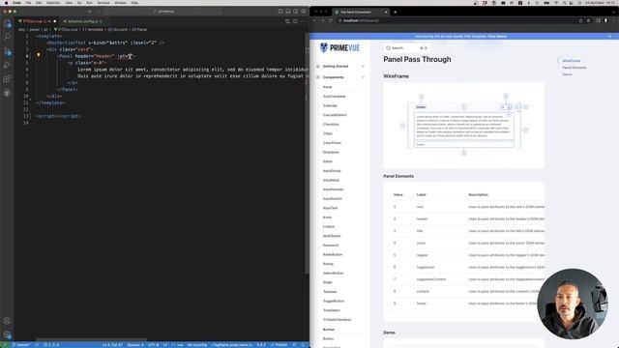Open the Search view in VS Code activity bar

pyautogui.click(x=7, y=37)
